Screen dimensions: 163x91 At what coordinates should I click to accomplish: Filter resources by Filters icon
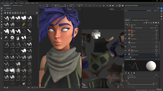click(13, 13)
